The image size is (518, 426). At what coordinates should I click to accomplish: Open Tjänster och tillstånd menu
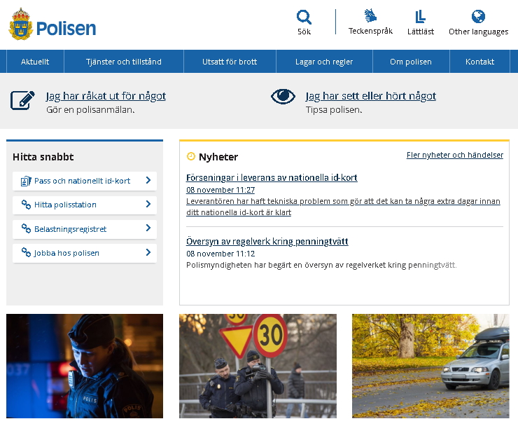[x=124, y=62]
